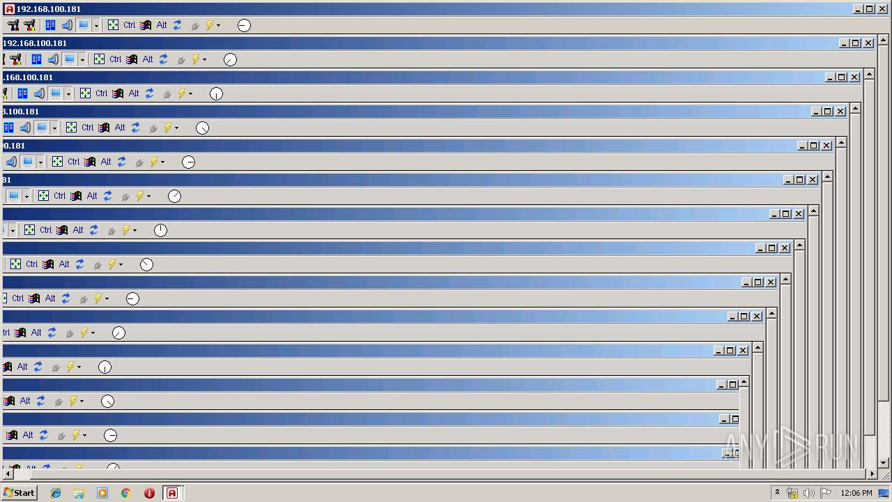Select the Ammyy Admin taskbar button

[172, 493]
